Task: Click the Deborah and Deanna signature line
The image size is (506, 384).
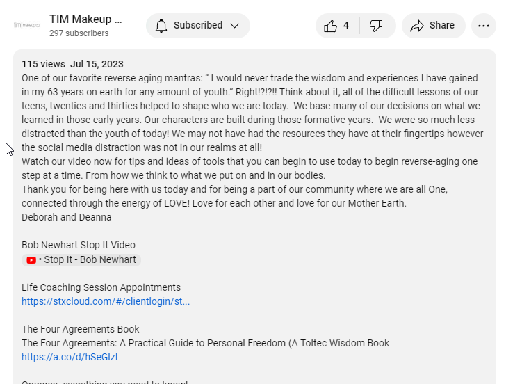Action: (66, 217)
